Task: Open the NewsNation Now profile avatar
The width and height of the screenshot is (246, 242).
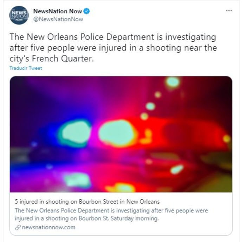Action: [19, 15]
